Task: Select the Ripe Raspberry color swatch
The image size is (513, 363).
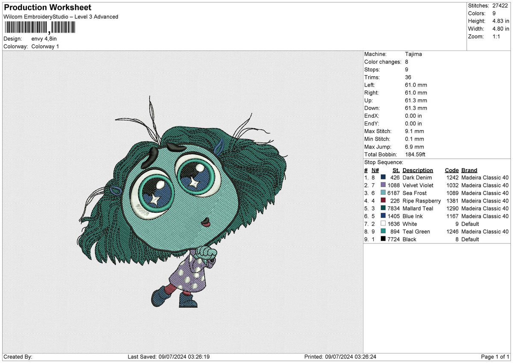Action: click(x=383, y=200)
